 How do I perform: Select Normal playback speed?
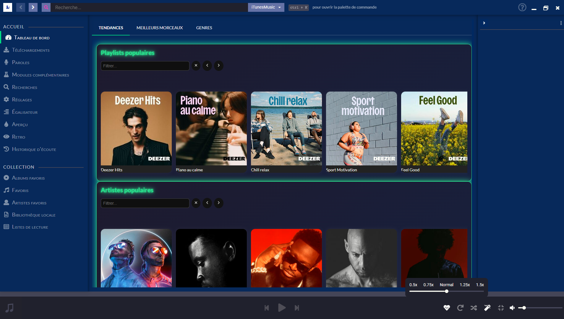tap(446, 285)
